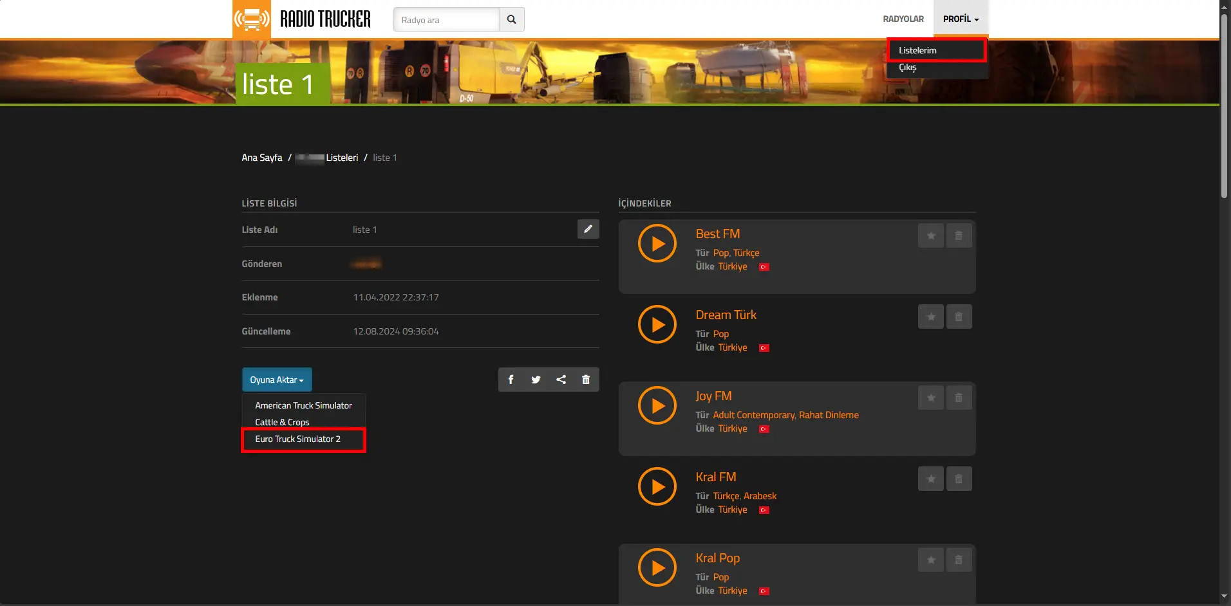Viewport: 1231px width, 606px height.
Task: Favorite Kral Pop with star icon
Action: 931,560
